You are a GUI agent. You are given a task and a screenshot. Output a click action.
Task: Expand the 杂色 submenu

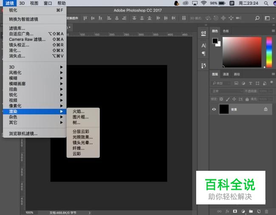[35, 117]
